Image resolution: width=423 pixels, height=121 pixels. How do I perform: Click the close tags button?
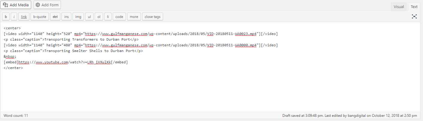point(153,17)
